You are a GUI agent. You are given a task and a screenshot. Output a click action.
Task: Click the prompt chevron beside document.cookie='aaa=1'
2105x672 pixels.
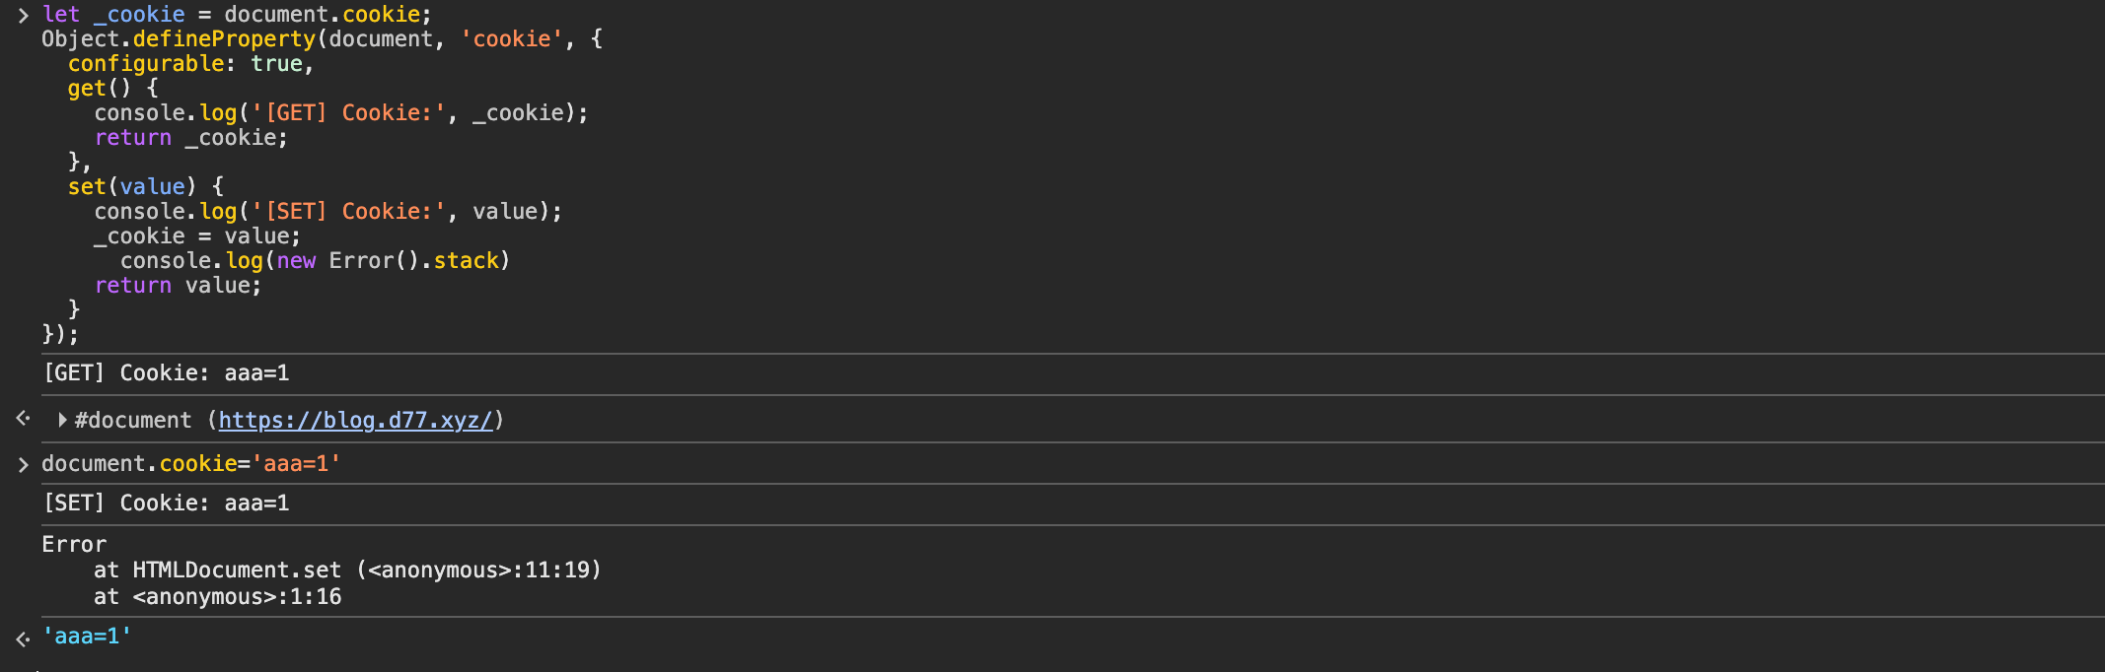coord(23,464)
